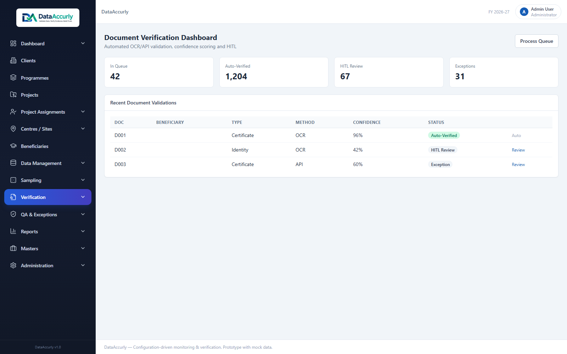Image resolution: width=567 pixels, height=354 pixels.
Task: Expand the Data Management chevron
Action: point(83,163)
